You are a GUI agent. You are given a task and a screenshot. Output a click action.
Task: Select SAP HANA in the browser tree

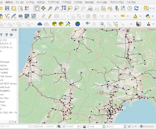pos(4,73)
